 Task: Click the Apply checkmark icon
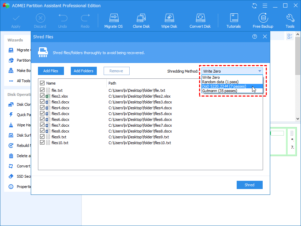16,18
